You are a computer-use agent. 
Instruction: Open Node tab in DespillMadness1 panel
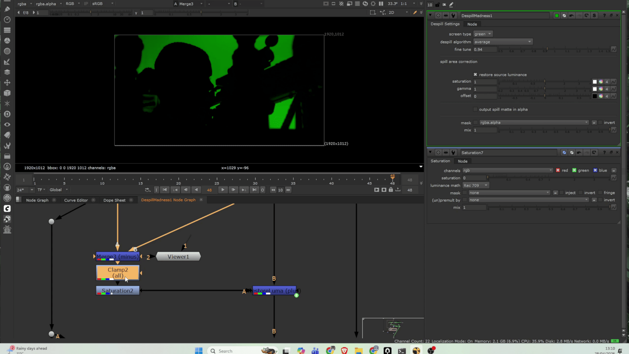tap(472, 24)
